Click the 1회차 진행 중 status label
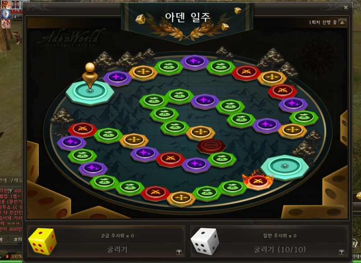The width and height of the screenshot is (361, 263). click(x=323, y=23)
